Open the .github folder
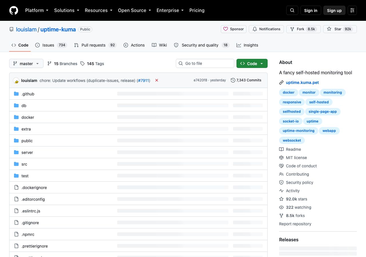Image resolution: width=366 pixels, height=257 pixels. pyautogui.click(x=28, y=94)
